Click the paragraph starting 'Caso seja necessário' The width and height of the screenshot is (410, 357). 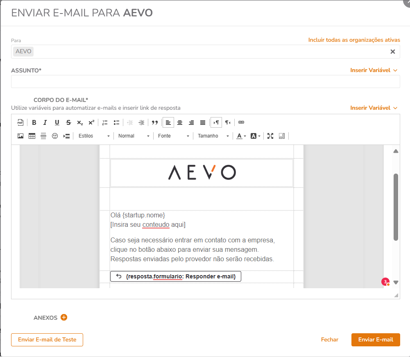pos(193,250)
